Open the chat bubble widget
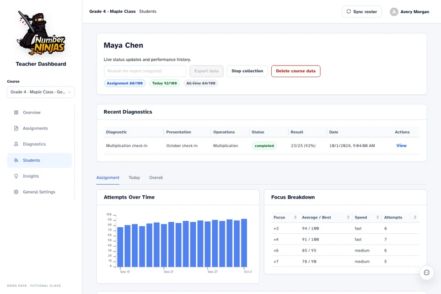Viewport: 441px width, 294px height. coord(426,272)
